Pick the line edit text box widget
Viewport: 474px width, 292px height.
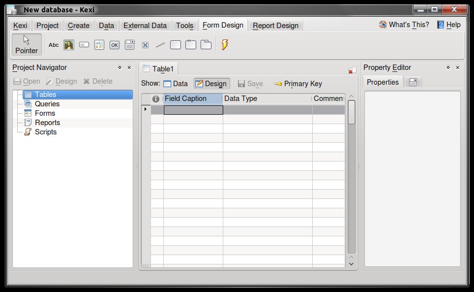tap(84, 45)
